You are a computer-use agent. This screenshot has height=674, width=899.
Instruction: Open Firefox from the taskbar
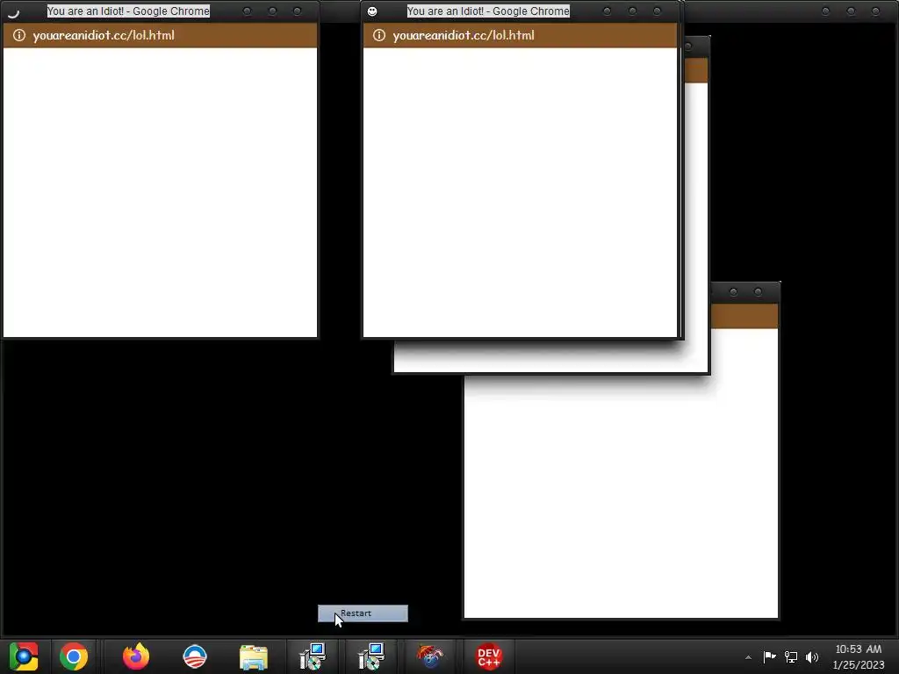136,656
